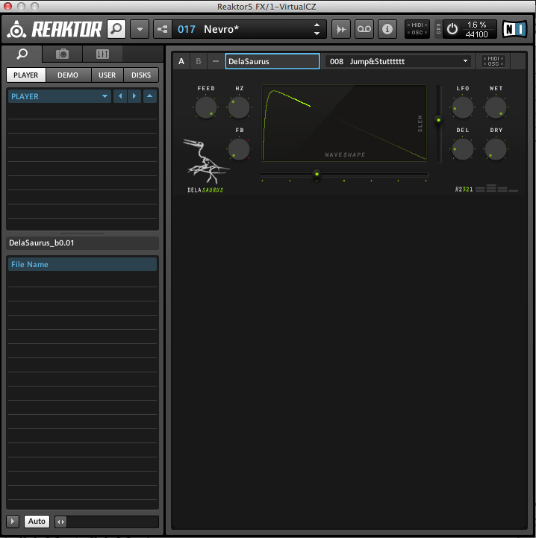Viewport: 536px width, 538px height.
Task: Adjust the LFO knob
Action: tap(463, 107)
